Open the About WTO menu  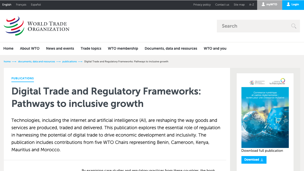30,48
